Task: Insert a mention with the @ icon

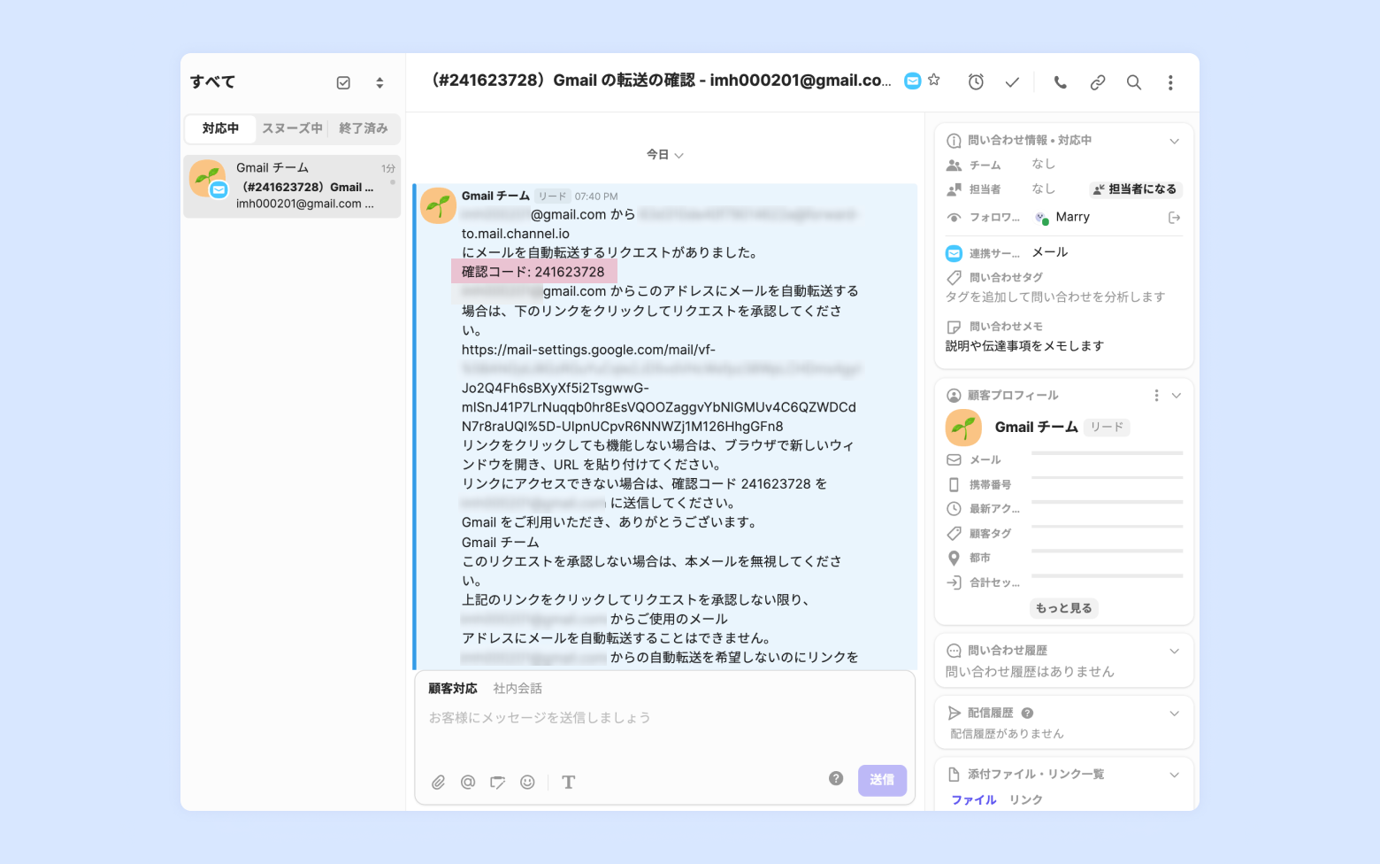Action: tap(468, 783)
